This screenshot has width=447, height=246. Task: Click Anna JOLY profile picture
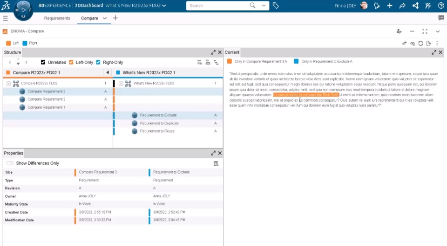tap(364, 6)
